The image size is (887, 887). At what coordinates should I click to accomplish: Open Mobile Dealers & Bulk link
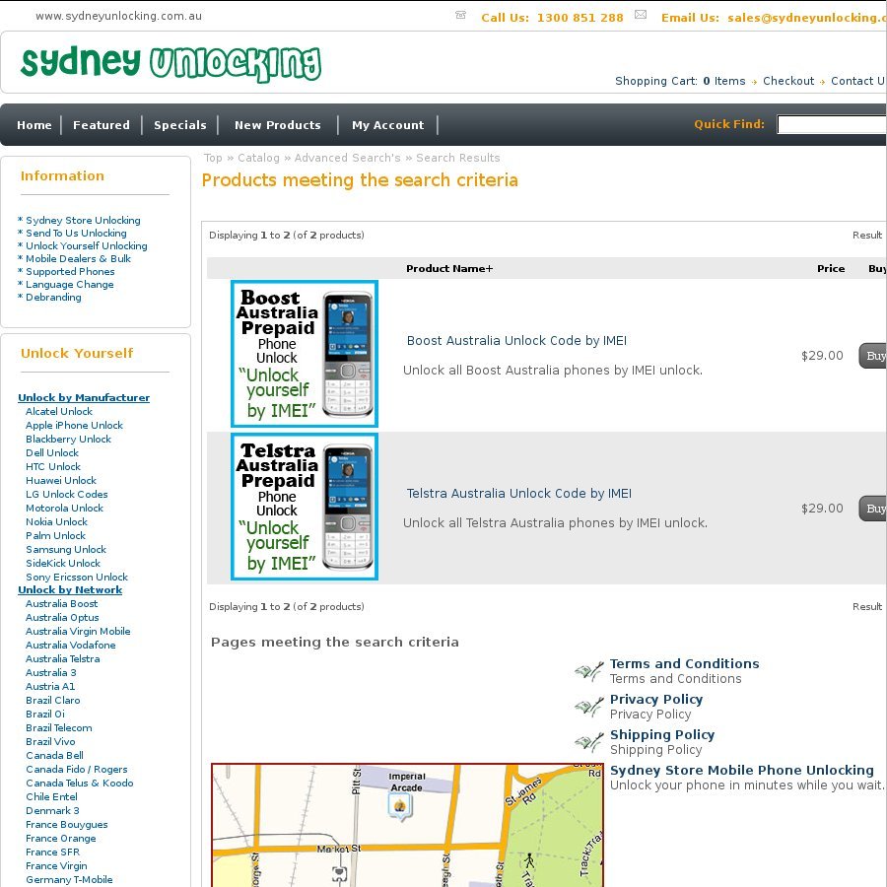78,258
